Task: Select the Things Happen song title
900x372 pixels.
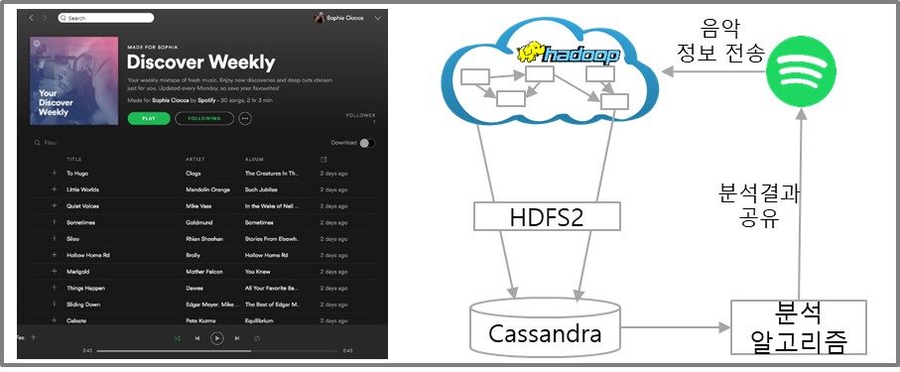Action: [x=85, y=289]
